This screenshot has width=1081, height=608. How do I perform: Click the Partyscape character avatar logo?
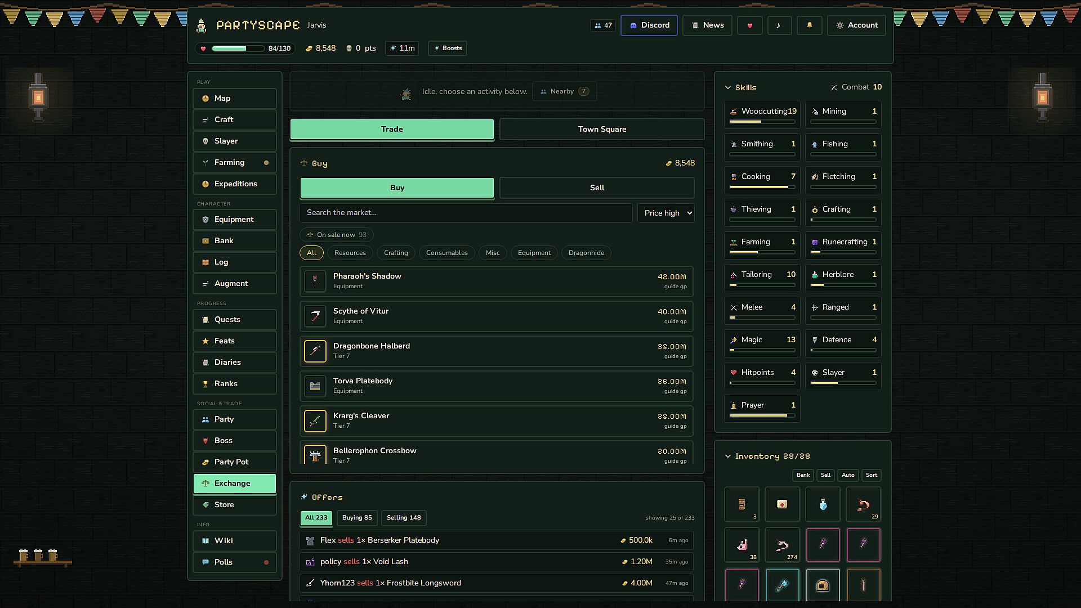(x=201, y=25)
